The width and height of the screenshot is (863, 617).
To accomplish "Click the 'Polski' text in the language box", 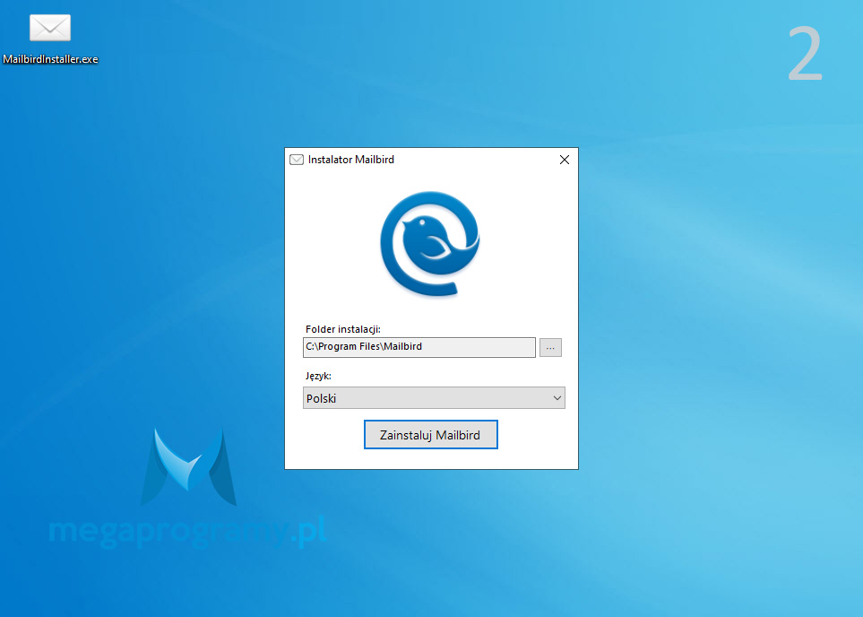I will (322, 398).
